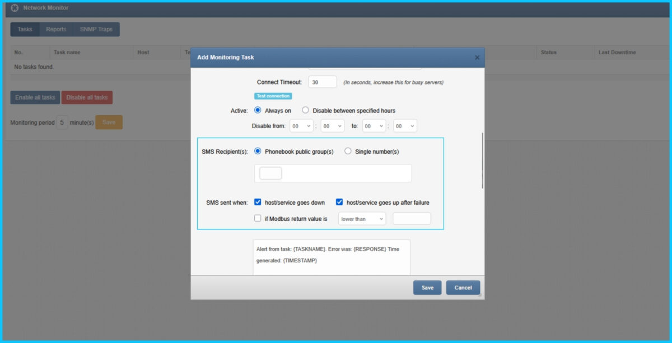
Task: Click the dialog's vertical scrollbar
Action: [x=482, y=161]
